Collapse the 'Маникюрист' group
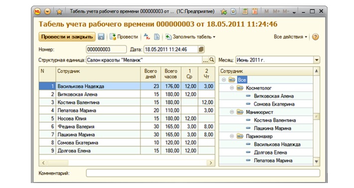The height and width of the screenshot is (188, 354). pos(232,112)
